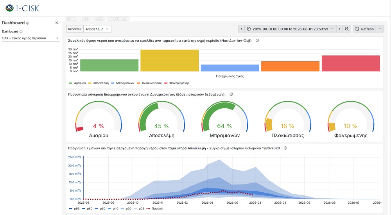Click the zoom out time range icon
The height and width of the screenshot is (215, 391).
point(347,29)
